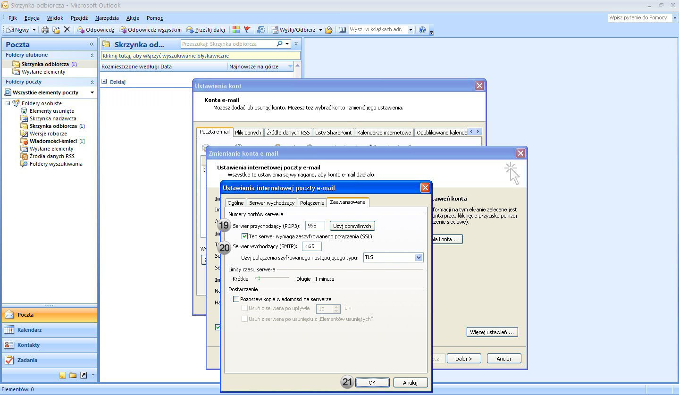Click OK in the internet e-mail settings dialog
Screen dimensions: 679x395
[x=372, y=383]
